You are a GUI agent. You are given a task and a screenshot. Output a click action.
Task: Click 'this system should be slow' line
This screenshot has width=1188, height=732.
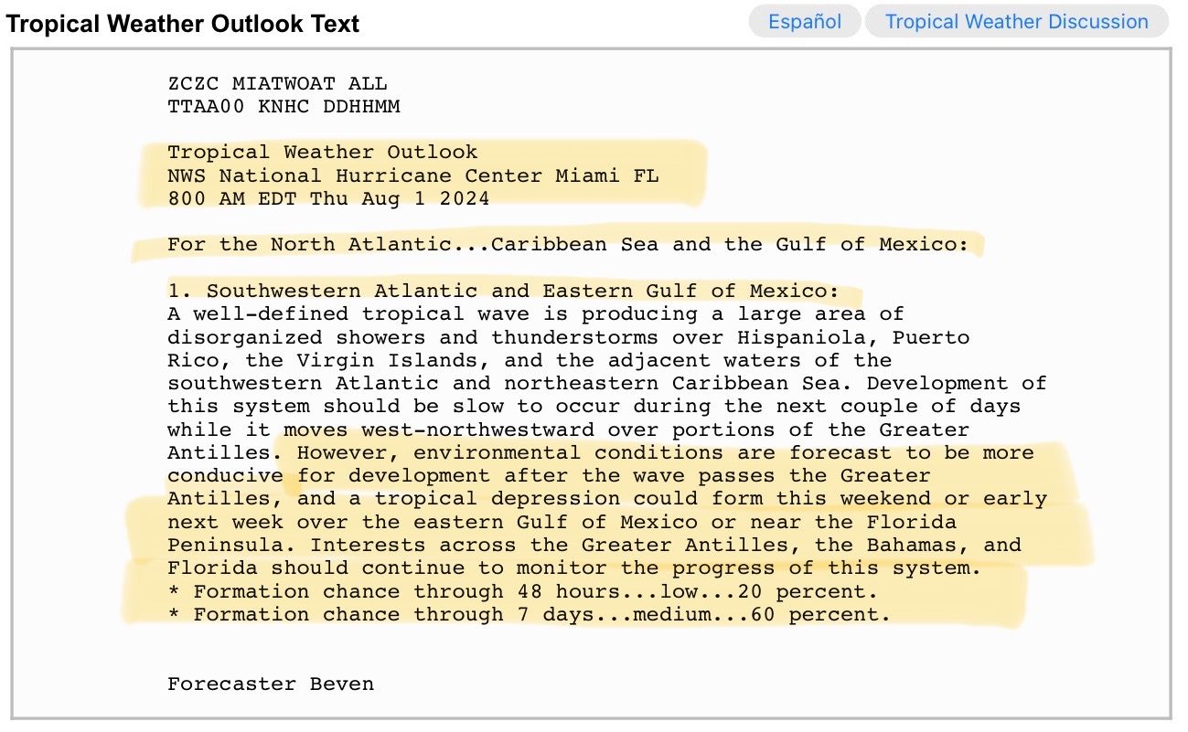594,406
